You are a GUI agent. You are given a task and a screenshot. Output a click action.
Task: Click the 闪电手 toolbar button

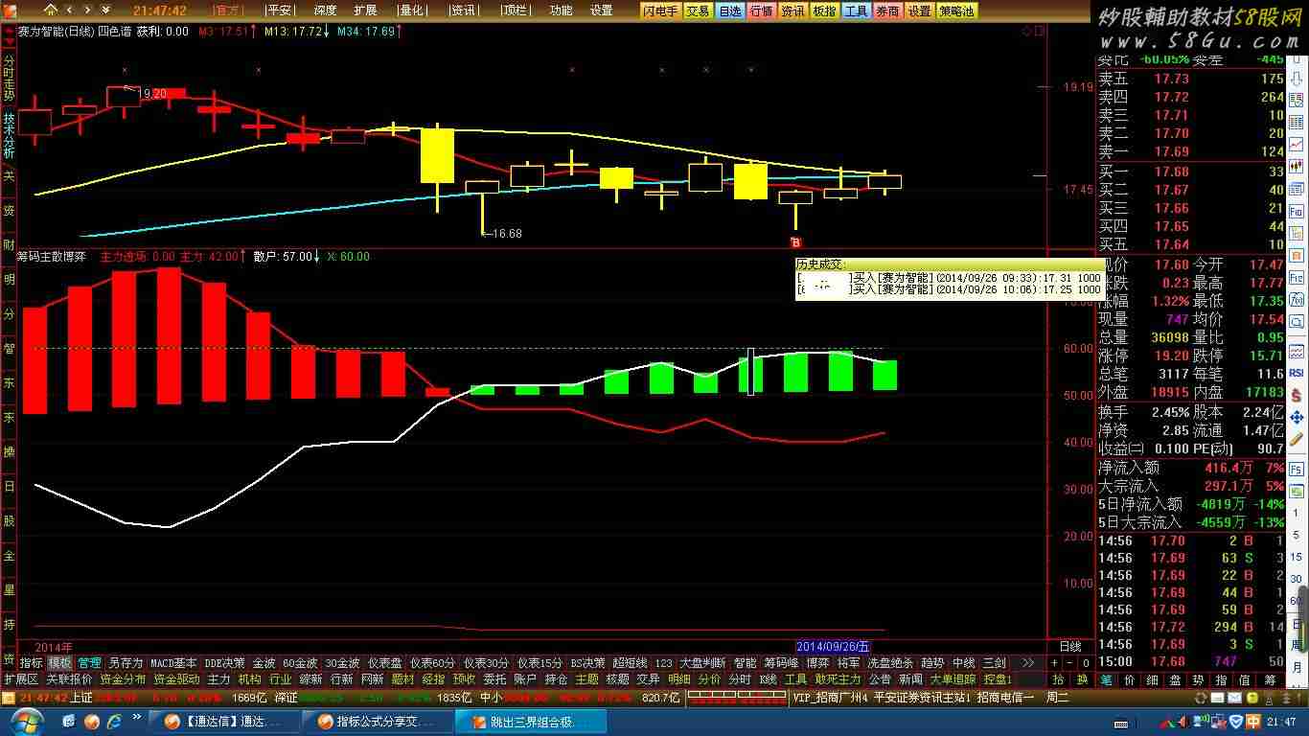661,11
